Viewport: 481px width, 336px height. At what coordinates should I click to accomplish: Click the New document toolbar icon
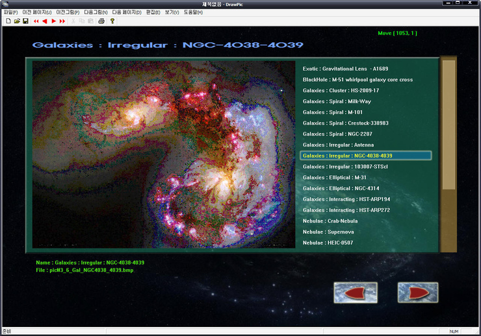coord(8,21)
